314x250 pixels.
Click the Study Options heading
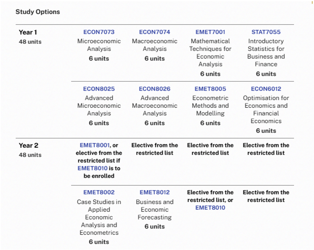click(x=38, y=12)
